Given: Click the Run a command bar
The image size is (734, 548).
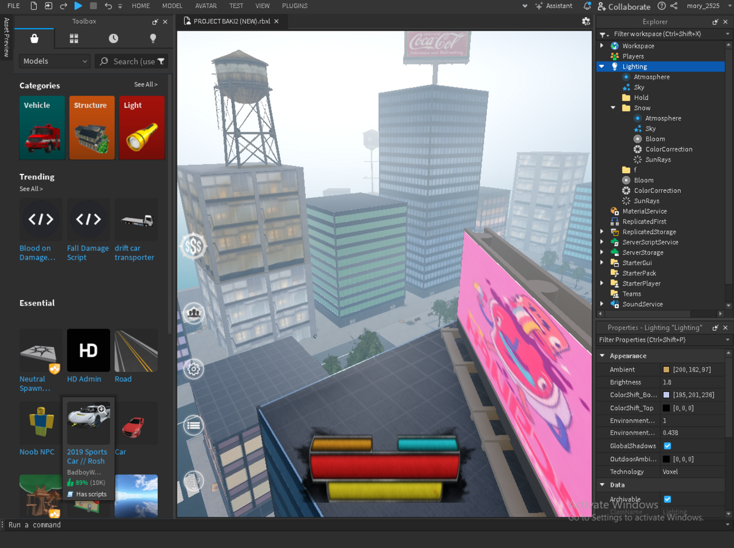Looking at the screenshot, I should coord(367,525).
